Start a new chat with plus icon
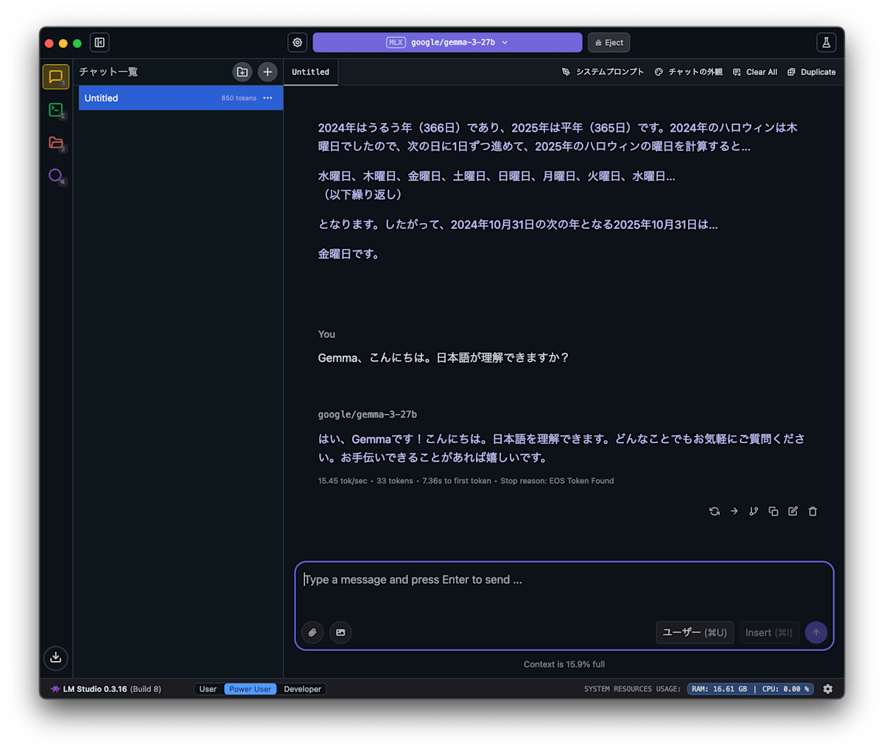Viewport: 884px width, 751px height. pyautogui.click(x=267, y=72)
